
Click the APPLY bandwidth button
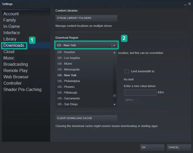pos(129,100)
